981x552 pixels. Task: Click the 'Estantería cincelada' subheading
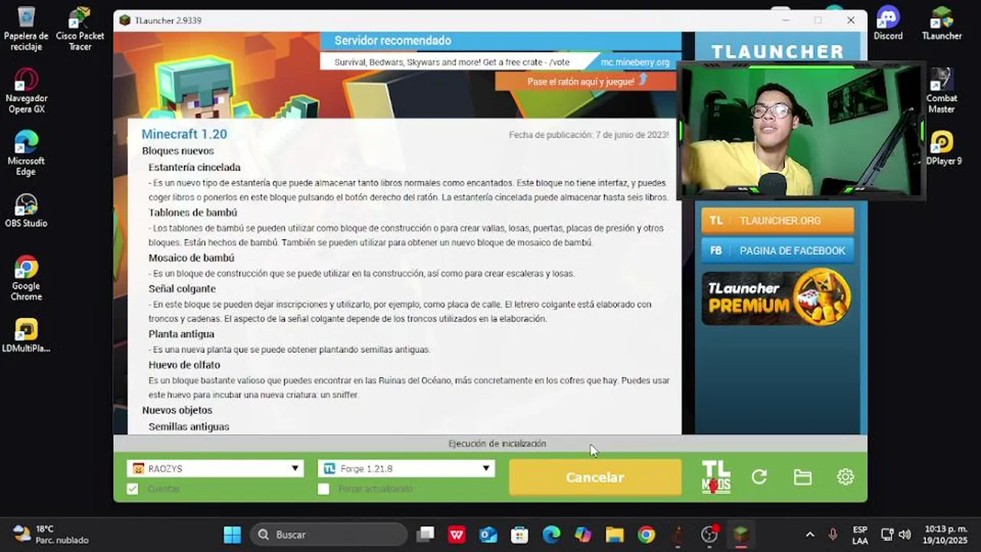pyautogui.click(x=195, y=167)
